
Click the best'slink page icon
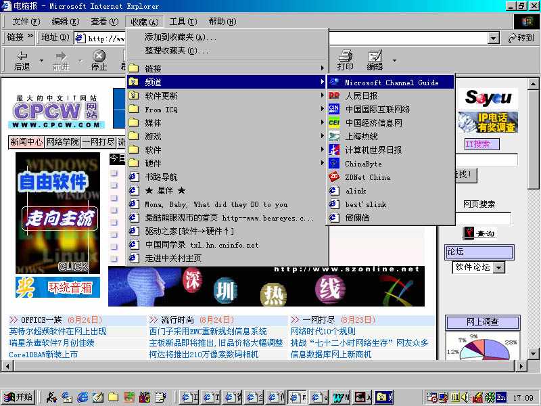click(x=334, y=204)
